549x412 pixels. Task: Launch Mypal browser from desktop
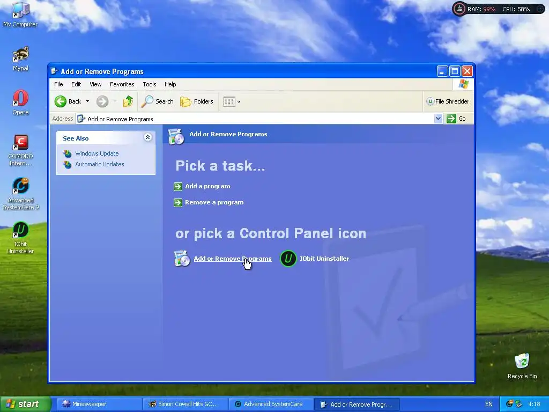tap(20, 58)
